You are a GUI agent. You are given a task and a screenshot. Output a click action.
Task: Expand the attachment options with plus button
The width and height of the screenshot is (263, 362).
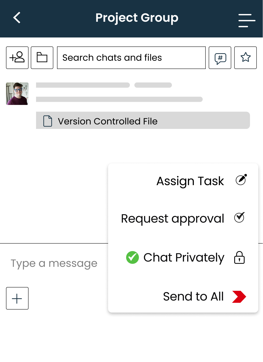17,298
